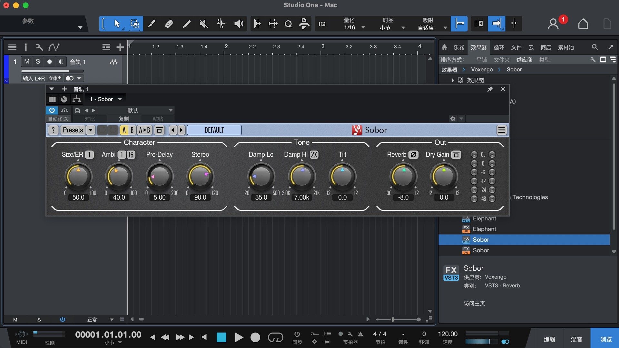Toggle Reverb phase invert button
The width and height of the screenshot is (619, 348).
click(x=413, y=155)
